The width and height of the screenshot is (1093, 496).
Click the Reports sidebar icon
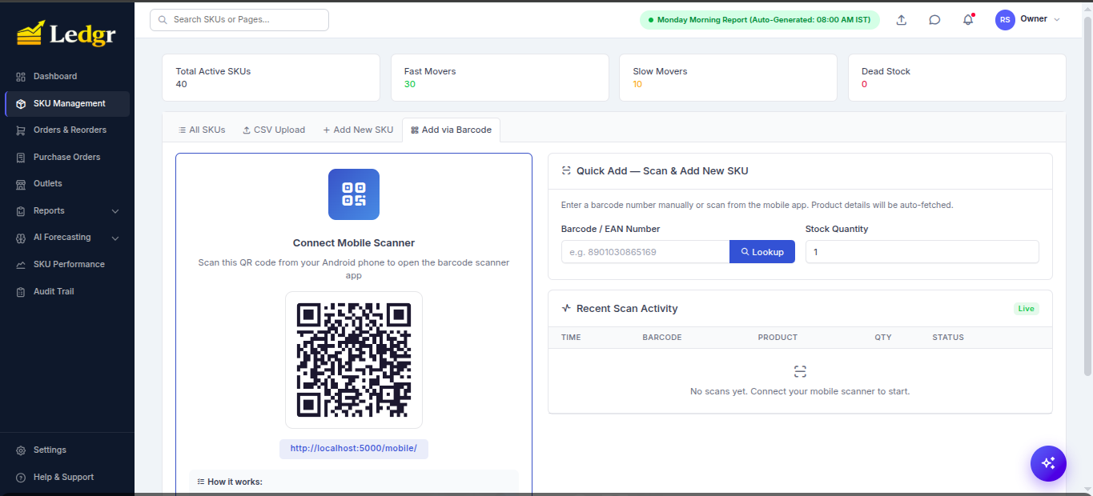pos(21,211)
